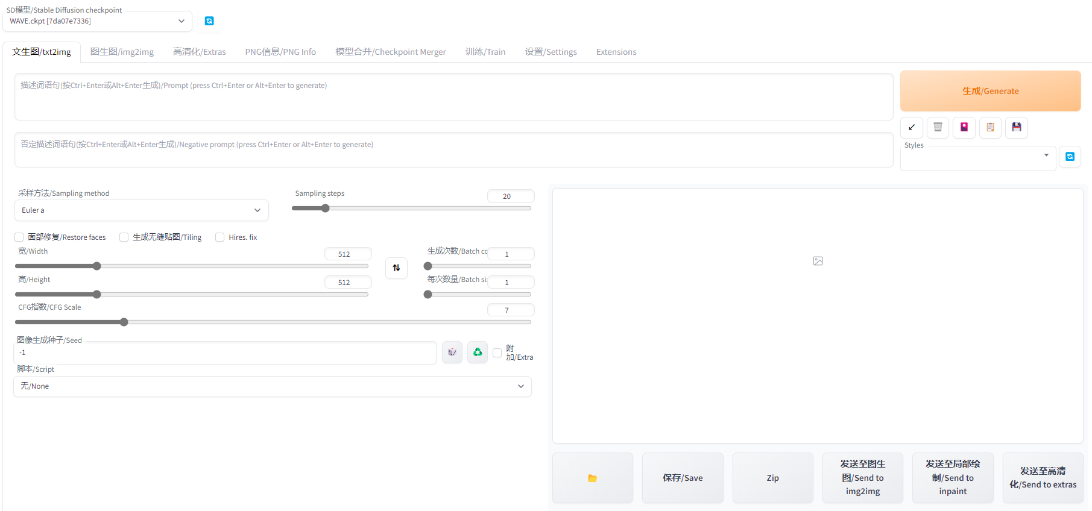Click the clipboard apply styles icon
Viewport: 1092px width, 511px height.
coord(990,127)
